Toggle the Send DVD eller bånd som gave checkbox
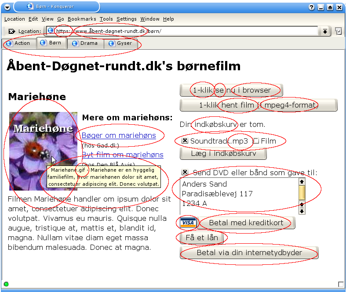Image resolution: width=346 pixels, height=292 pixels. pyautogui.click(x=185, y=172)
